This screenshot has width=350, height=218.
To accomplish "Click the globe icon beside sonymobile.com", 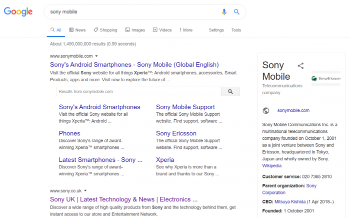I will (266, 110).
